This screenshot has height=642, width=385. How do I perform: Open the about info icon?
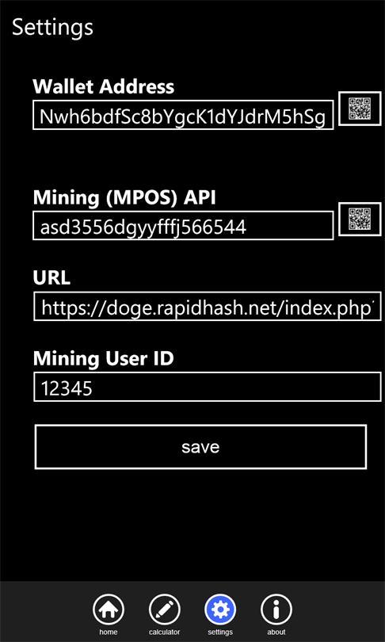pyautogui.click(x=276, y=610)
